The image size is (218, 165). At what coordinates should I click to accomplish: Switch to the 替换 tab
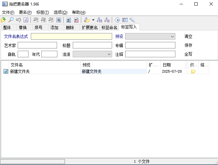pos(25,27)
